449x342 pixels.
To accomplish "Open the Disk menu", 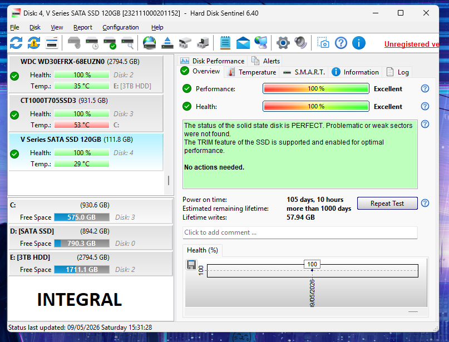I will pos(35,27).
